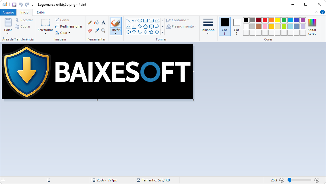Image resolution: width=326 pixels, height=184 pixels.
Task: Choose the five-point star shape
Action: pos(151,32)
